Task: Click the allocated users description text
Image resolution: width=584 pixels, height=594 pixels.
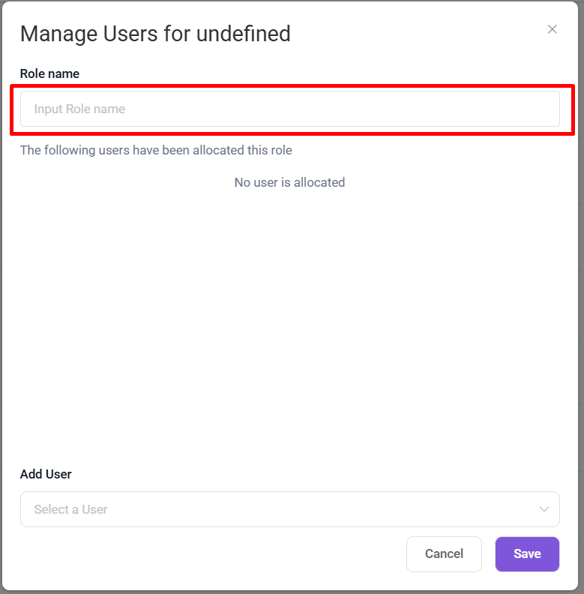Action: 156,150
